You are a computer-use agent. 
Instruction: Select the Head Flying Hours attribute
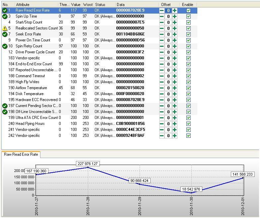click(99, 124)
